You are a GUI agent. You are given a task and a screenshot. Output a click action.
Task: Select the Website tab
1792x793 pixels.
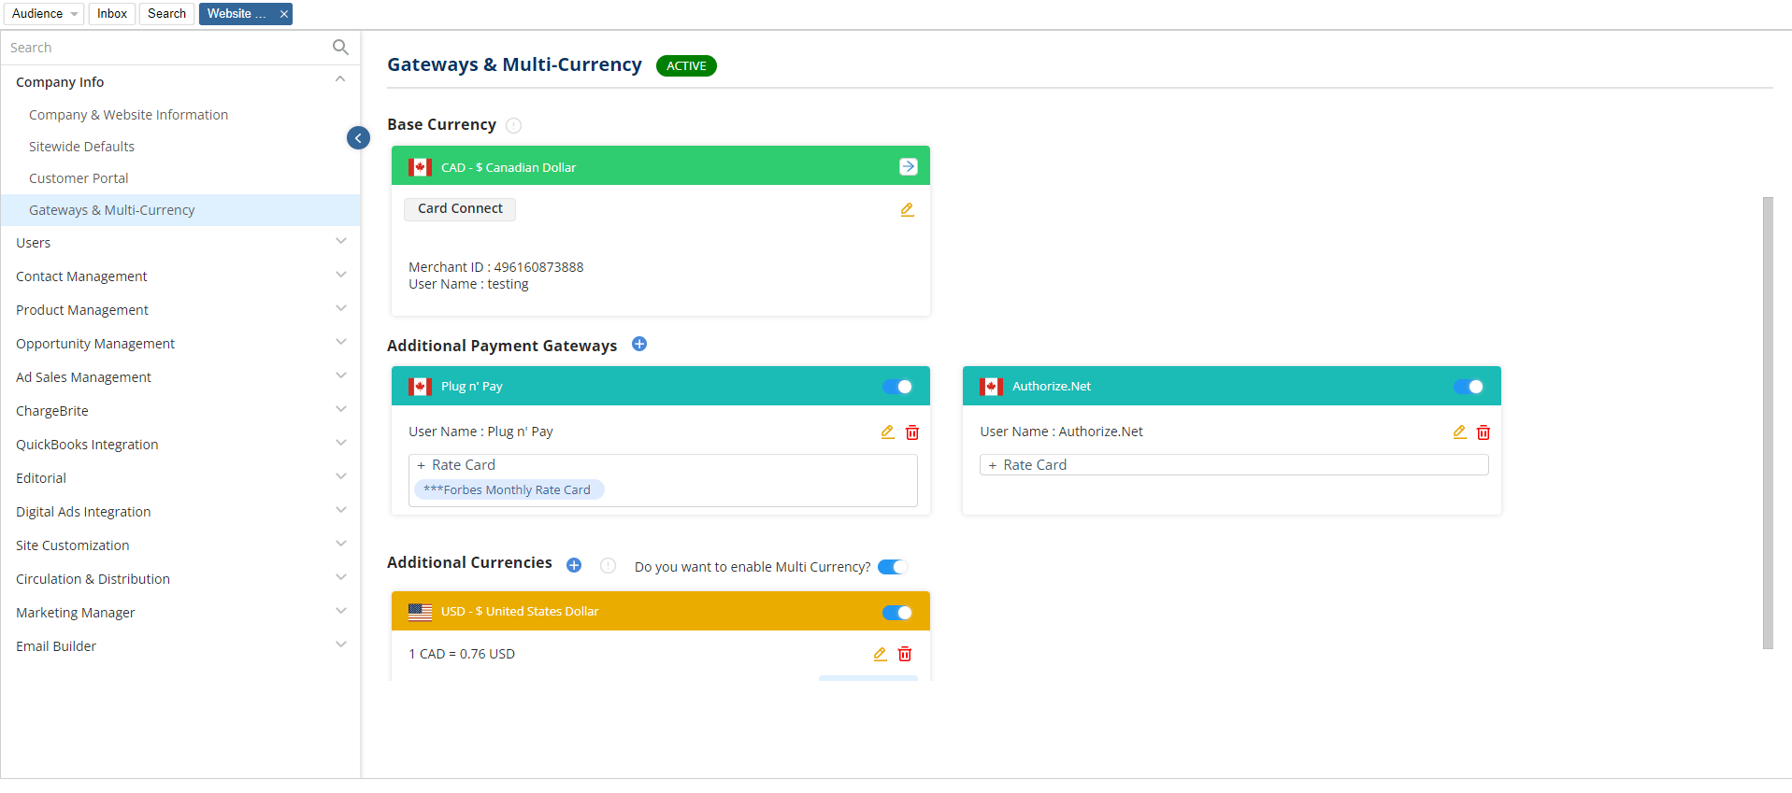[237, 14]
